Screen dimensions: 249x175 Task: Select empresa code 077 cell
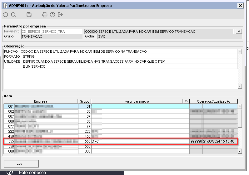coord(9,126)
